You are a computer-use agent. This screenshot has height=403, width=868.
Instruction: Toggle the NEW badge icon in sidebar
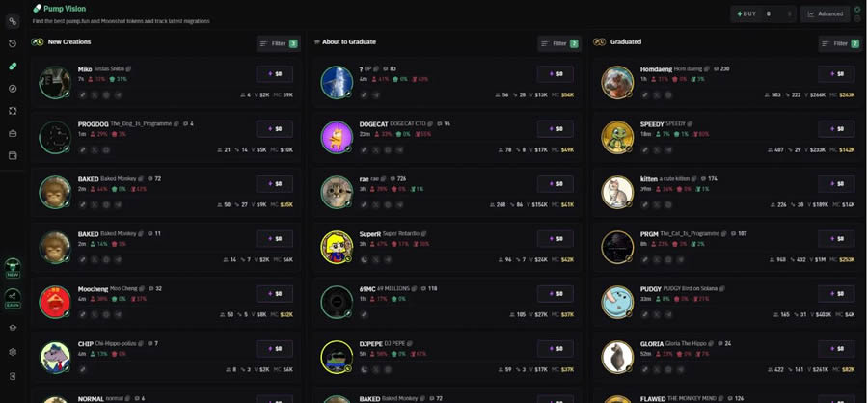click(13, 268)
